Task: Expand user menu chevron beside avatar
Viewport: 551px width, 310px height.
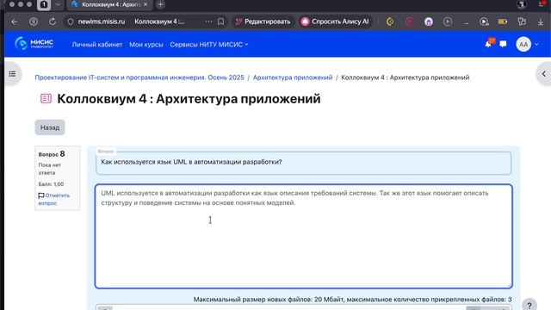Action: (536, 44)
